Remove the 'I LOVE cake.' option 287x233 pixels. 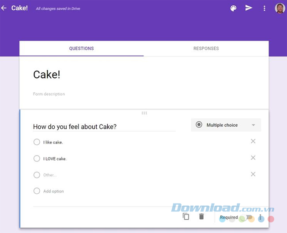pos(253,158)
